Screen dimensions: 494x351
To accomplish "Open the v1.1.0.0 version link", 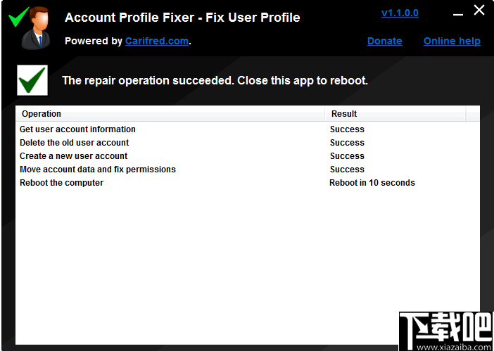I will click(x=400, y=13).
